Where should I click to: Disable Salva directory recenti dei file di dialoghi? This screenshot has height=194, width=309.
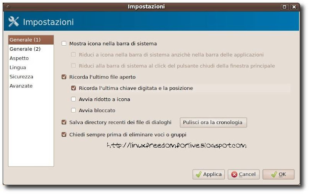coord(64,122)
